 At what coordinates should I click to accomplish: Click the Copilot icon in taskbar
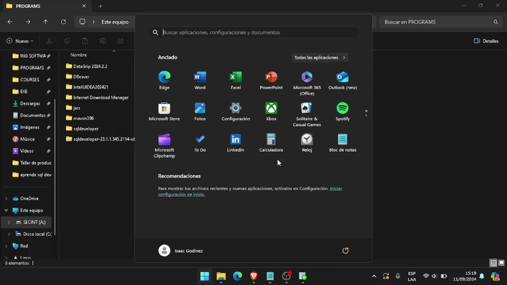[495, 276]
